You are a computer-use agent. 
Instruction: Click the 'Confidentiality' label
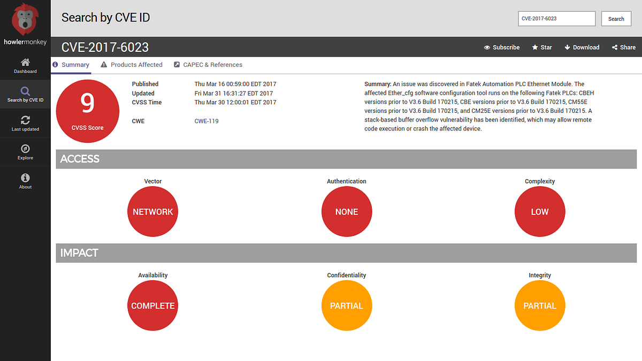point(347,275)
